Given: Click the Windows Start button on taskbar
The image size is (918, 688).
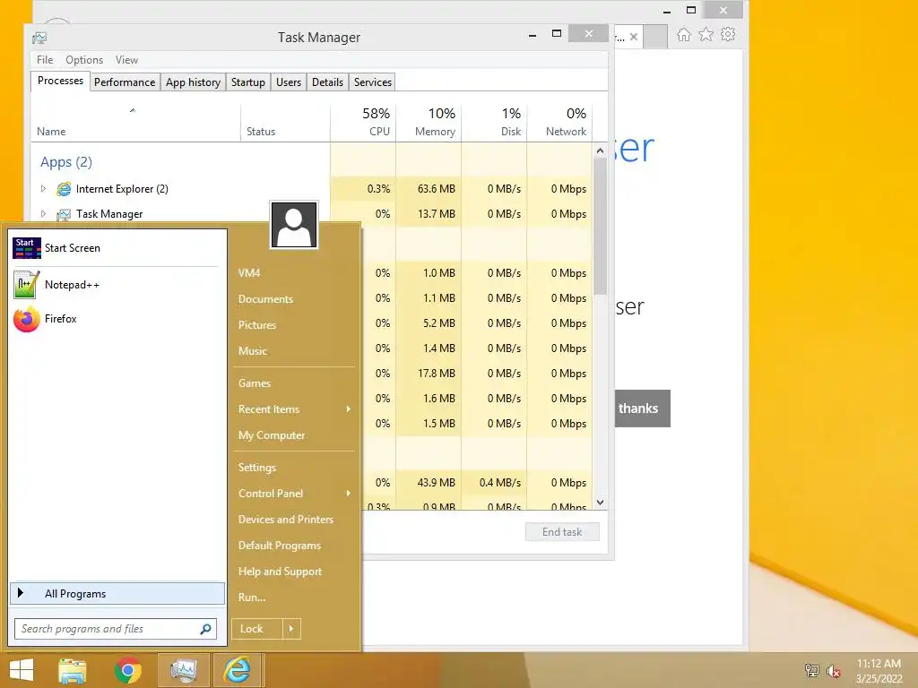Looking at the screenshot, I should (x=22, y=670).
